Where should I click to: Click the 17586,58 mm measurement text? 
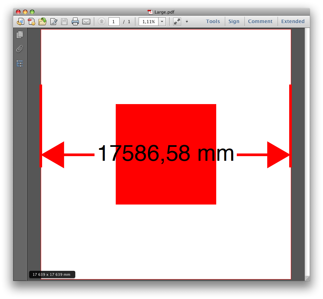[x=166, y=153]
